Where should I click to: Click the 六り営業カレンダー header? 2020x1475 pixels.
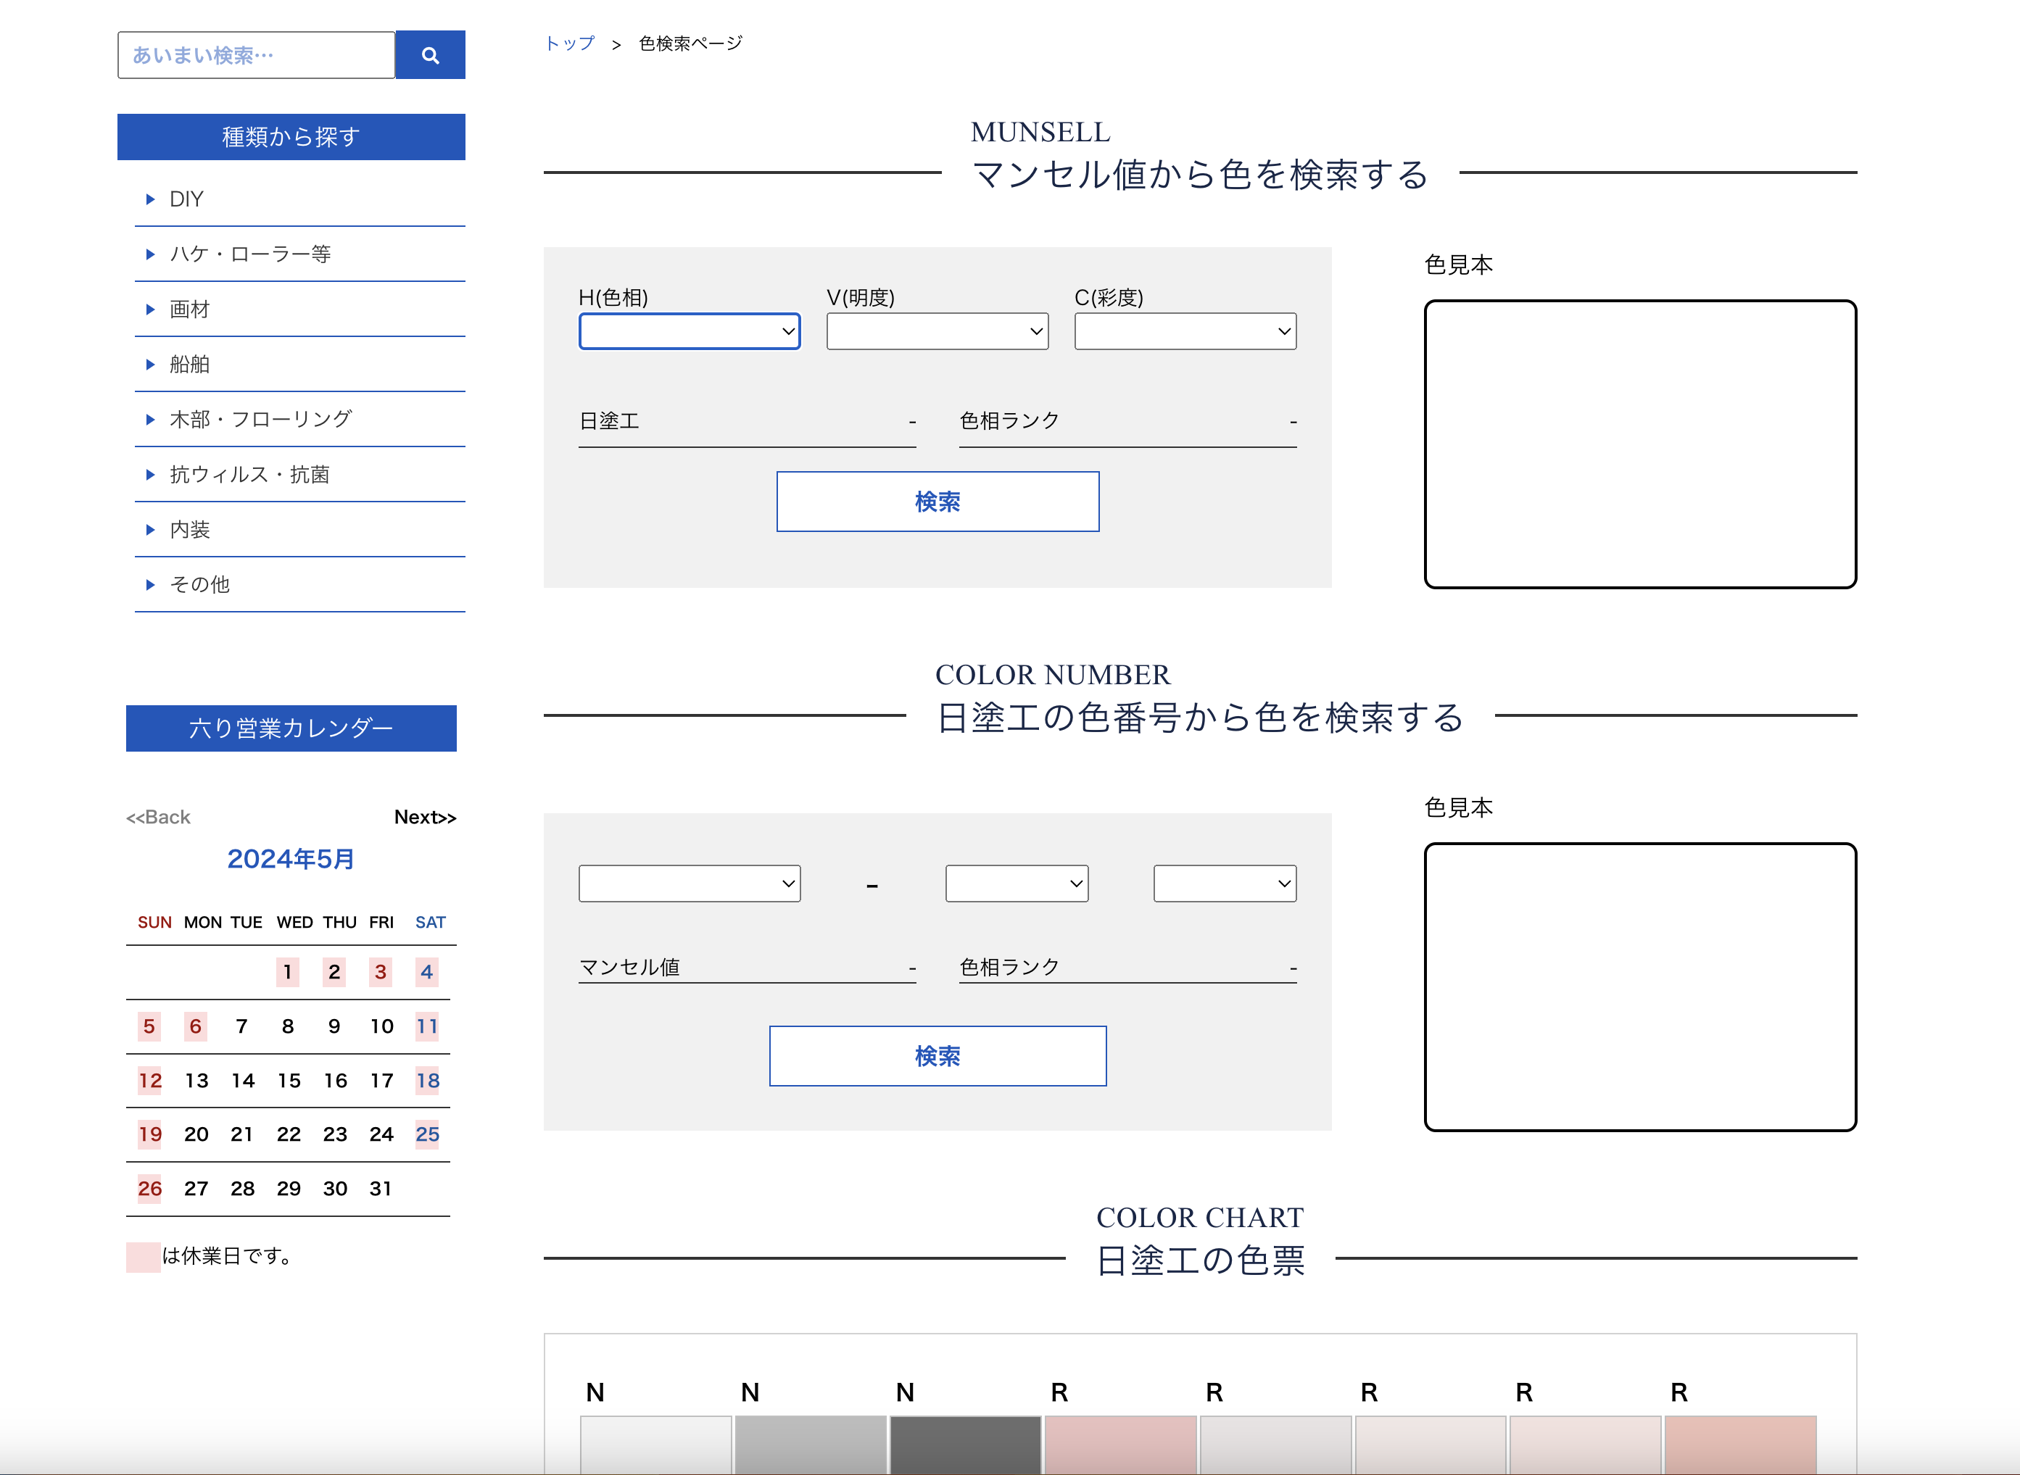[291, 728]
